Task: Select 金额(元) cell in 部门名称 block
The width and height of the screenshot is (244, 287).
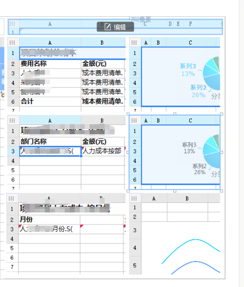Action: [103, 142]
